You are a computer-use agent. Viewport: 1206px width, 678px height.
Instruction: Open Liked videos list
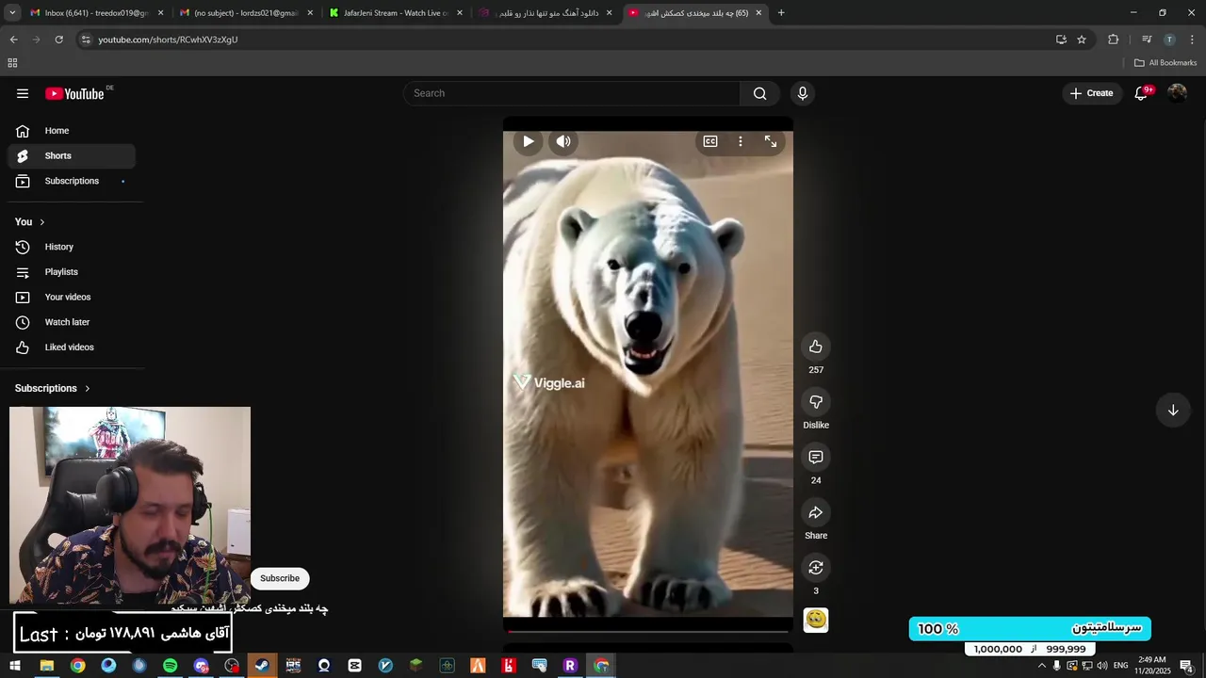[72, 347]
